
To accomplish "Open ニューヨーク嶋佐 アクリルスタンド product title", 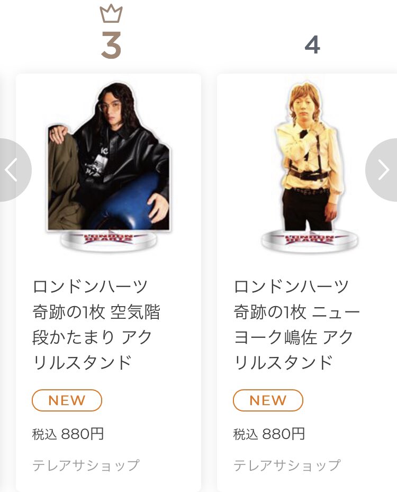I will 296,324.
